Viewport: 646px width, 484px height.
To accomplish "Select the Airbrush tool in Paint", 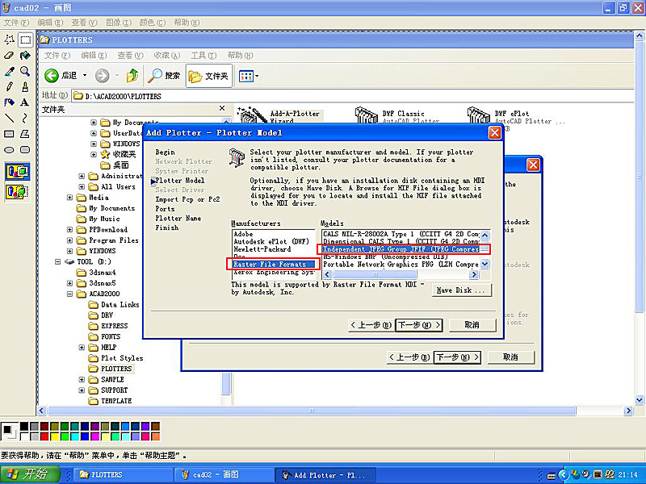I will (x=10, y=102).
